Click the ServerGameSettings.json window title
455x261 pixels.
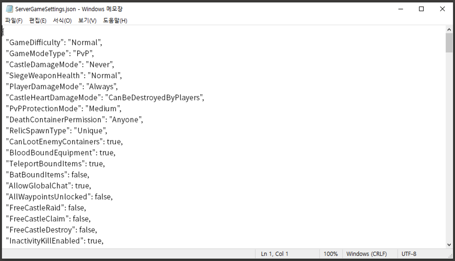click(69, 9)
